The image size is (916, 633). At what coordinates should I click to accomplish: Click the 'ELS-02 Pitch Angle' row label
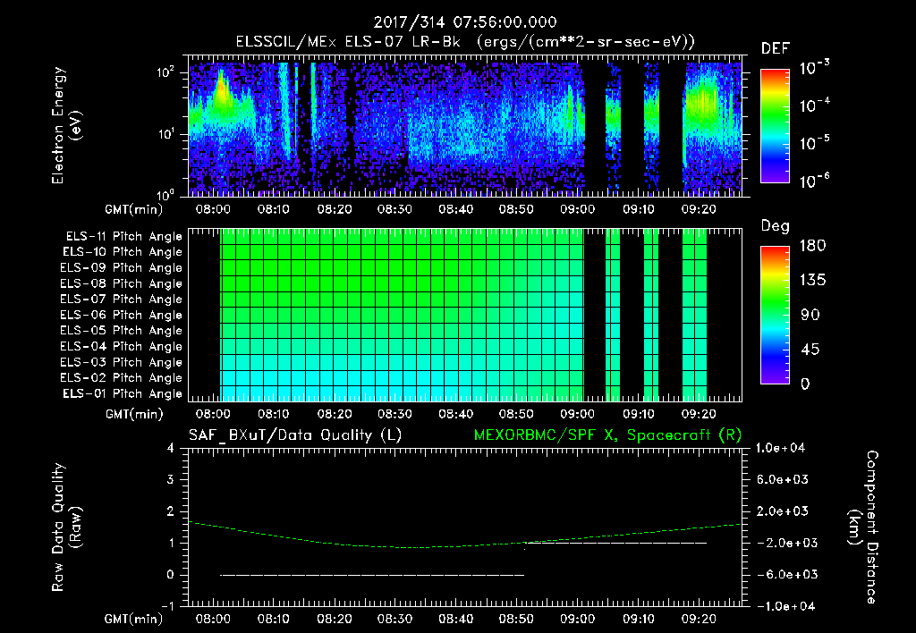tap(121, 378)
